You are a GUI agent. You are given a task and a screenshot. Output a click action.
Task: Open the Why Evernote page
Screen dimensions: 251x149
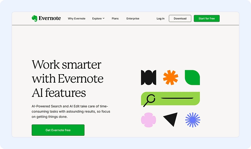click(77, 18)
